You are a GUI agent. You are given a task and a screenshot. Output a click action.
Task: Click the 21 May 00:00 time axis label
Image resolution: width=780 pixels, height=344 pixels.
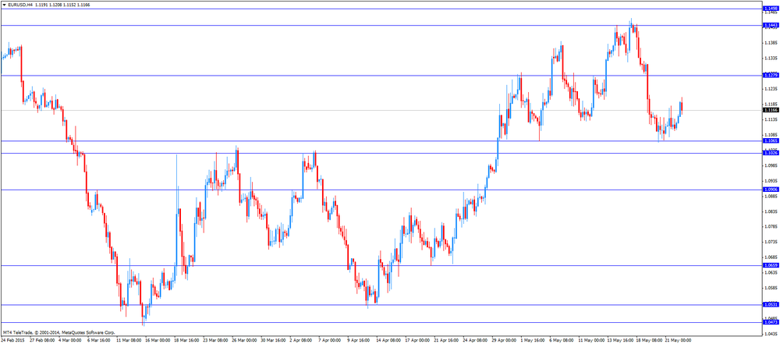[679, 341]
